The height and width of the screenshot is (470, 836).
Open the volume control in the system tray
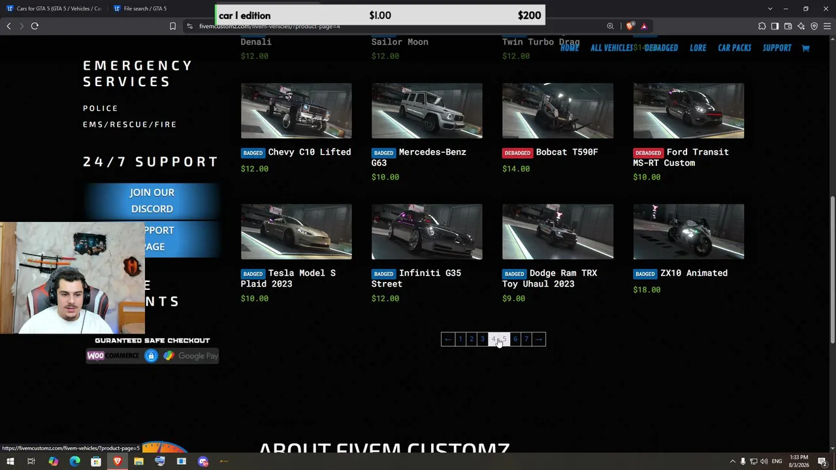click(764, 462)
